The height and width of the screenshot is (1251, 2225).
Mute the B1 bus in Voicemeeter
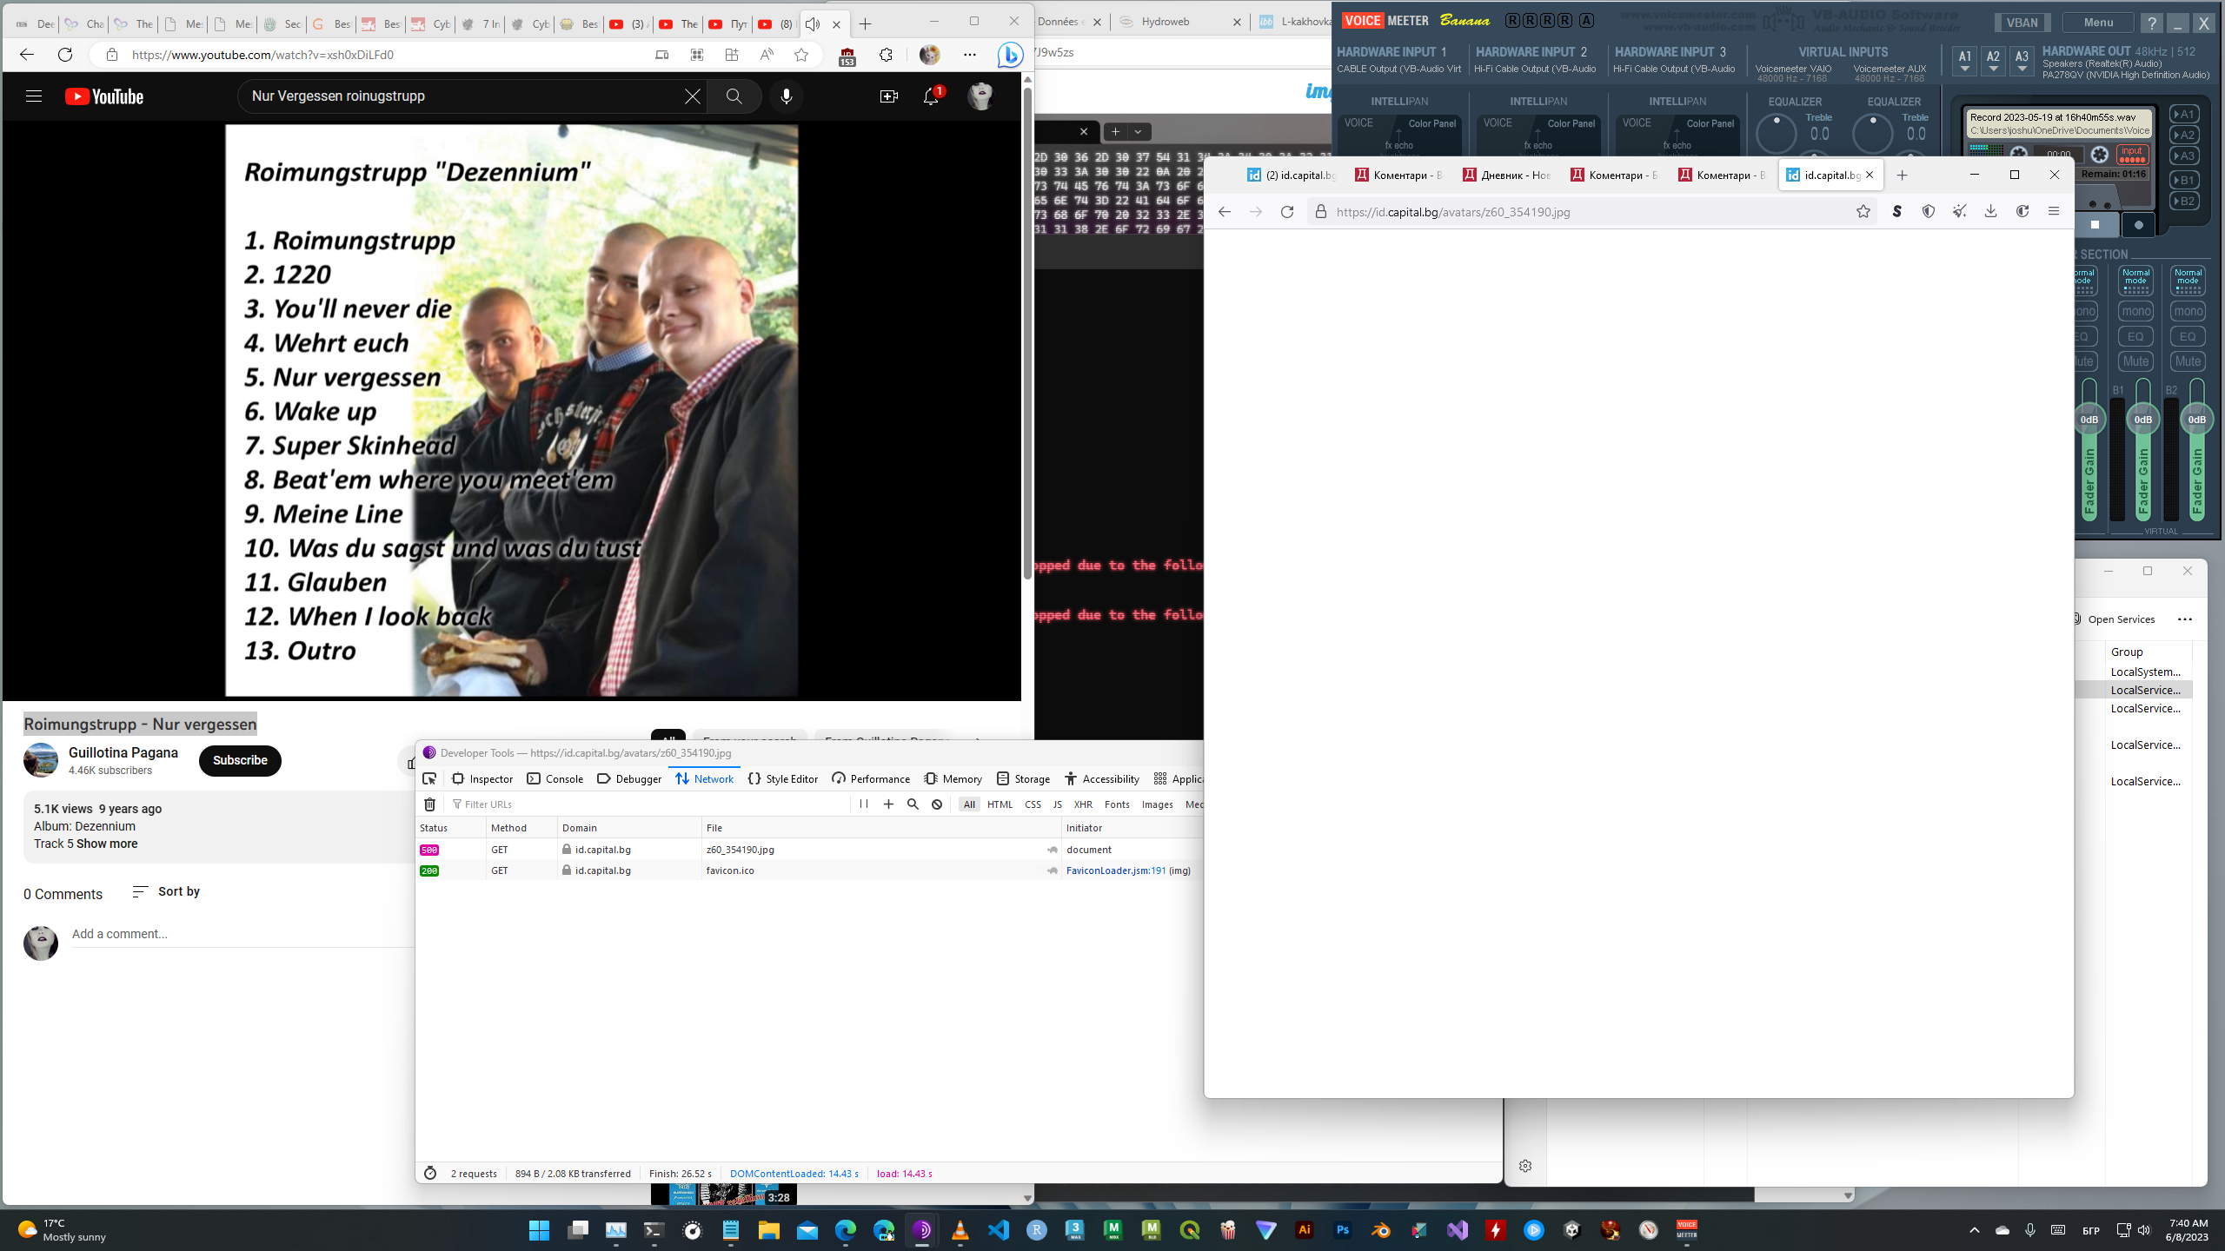click(x=2135, y=361)
